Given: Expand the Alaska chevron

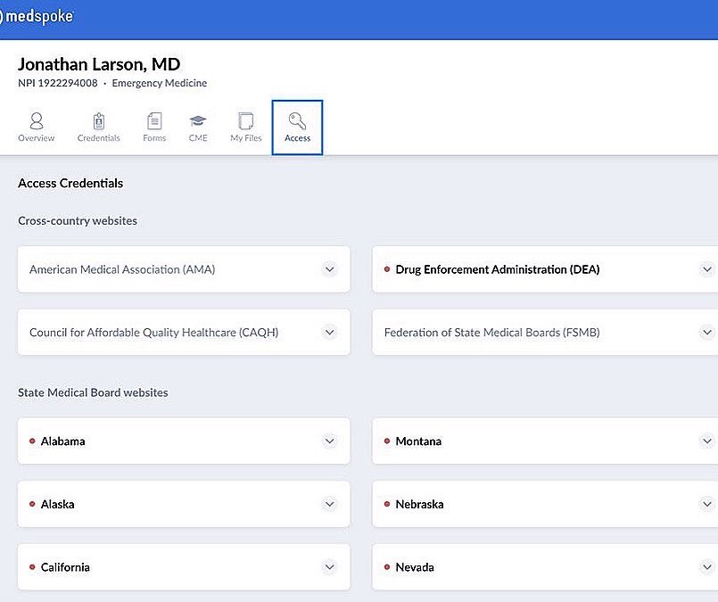Looking at the screenshot, I should coord(330,504).
